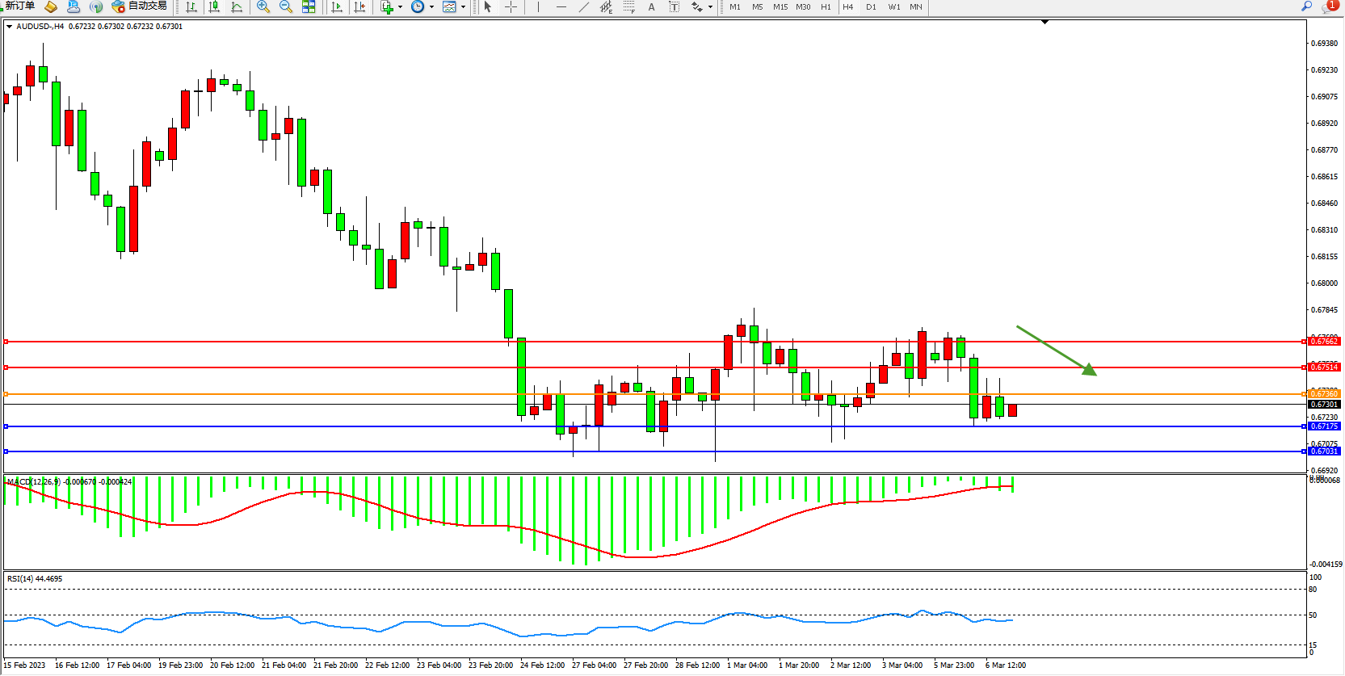
Task: Select the text label tool
Action: point(651,6)
